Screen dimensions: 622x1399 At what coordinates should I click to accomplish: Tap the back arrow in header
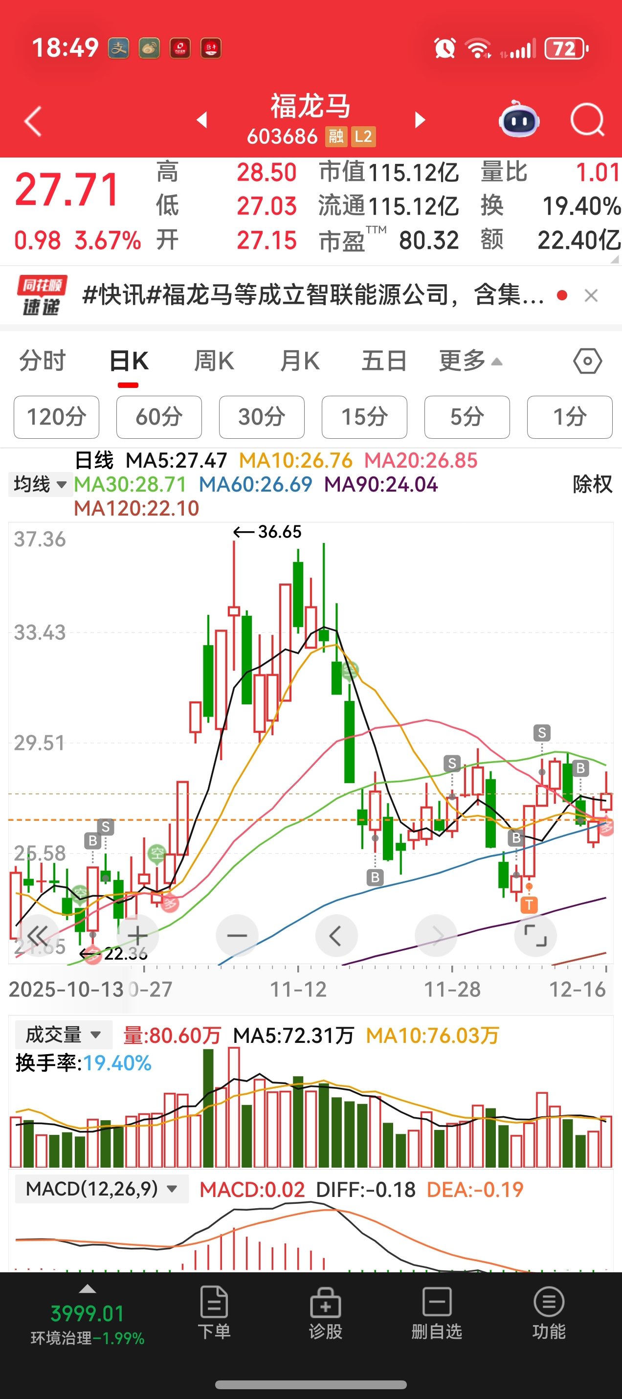(x=33, y=120)
